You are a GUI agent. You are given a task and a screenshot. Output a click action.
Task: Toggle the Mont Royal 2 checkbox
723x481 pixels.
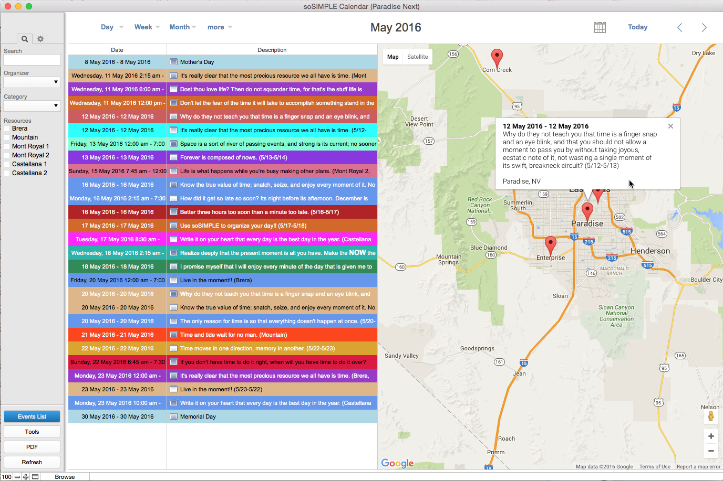7,155
